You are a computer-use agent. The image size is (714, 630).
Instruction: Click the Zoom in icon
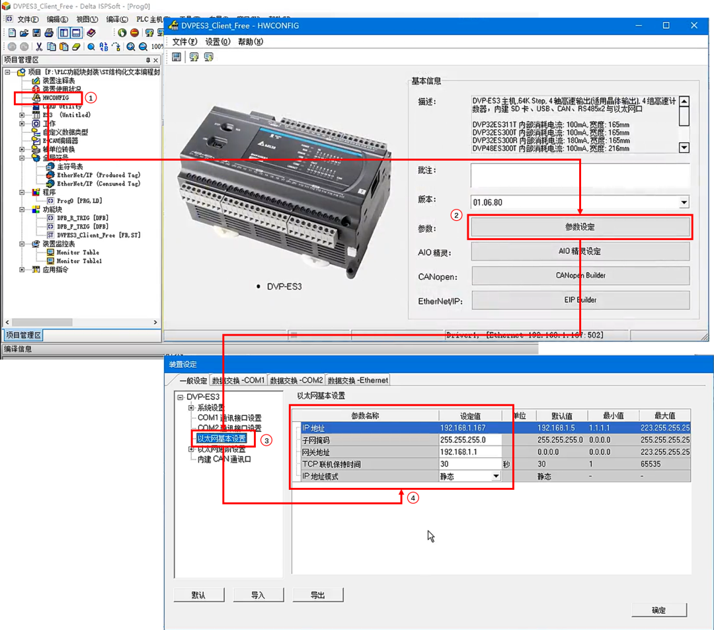pos(131,46)
